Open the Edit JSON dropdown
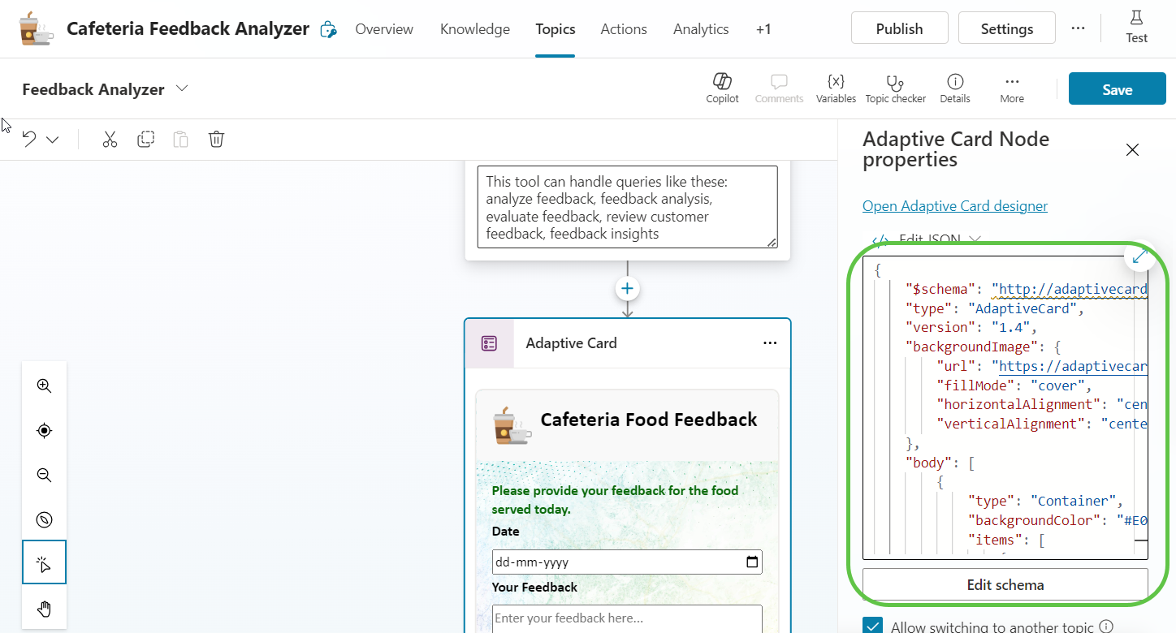 pyautogui.click(x=975, y=239)
